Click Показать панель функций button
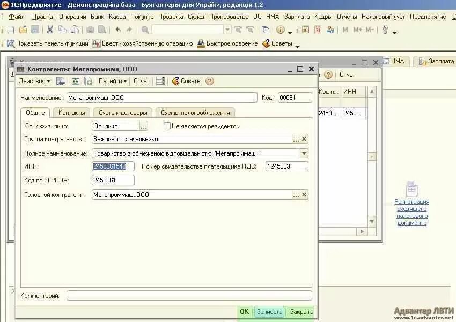The height and width of the screenshot is (322, 456). (x=47, y=43)
